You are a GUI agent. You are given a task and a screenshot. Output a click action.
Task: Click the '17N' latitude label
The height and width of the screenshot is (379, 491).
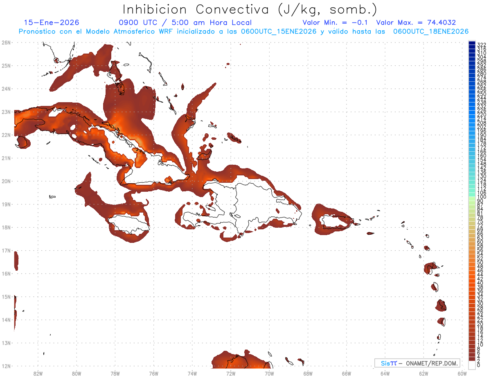[x=6, y=250]
